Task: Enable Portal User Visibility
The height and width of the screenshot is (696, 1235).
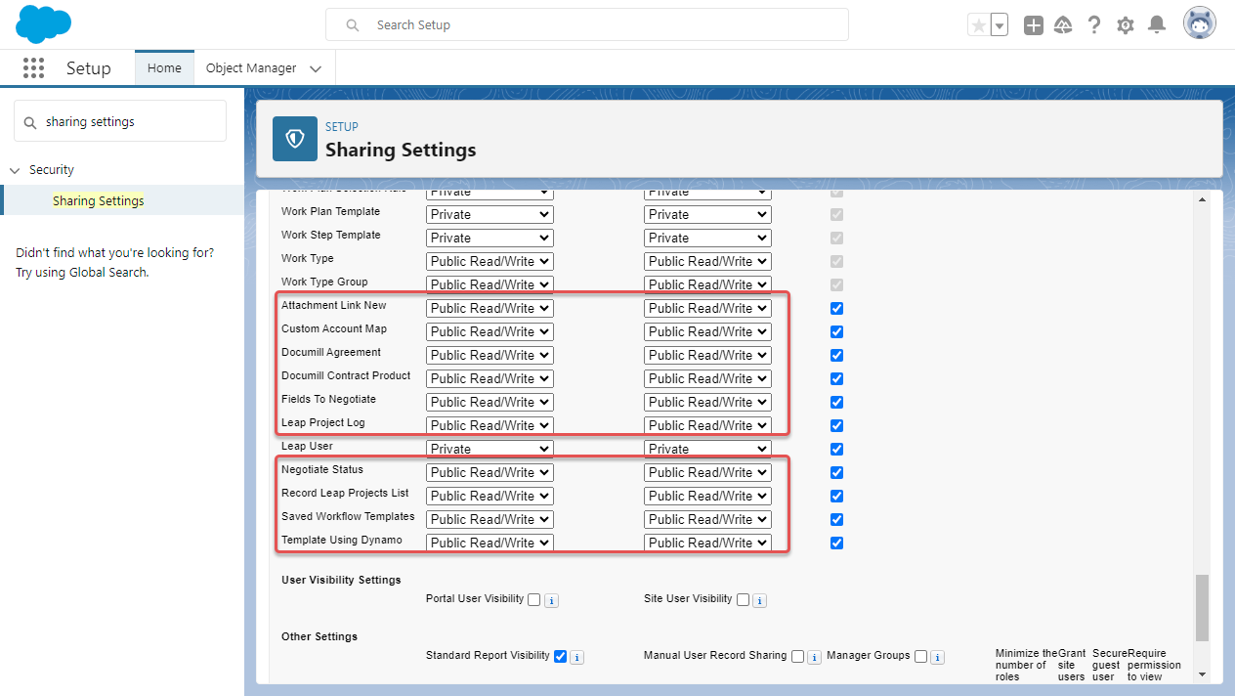Action: [532, 599]
